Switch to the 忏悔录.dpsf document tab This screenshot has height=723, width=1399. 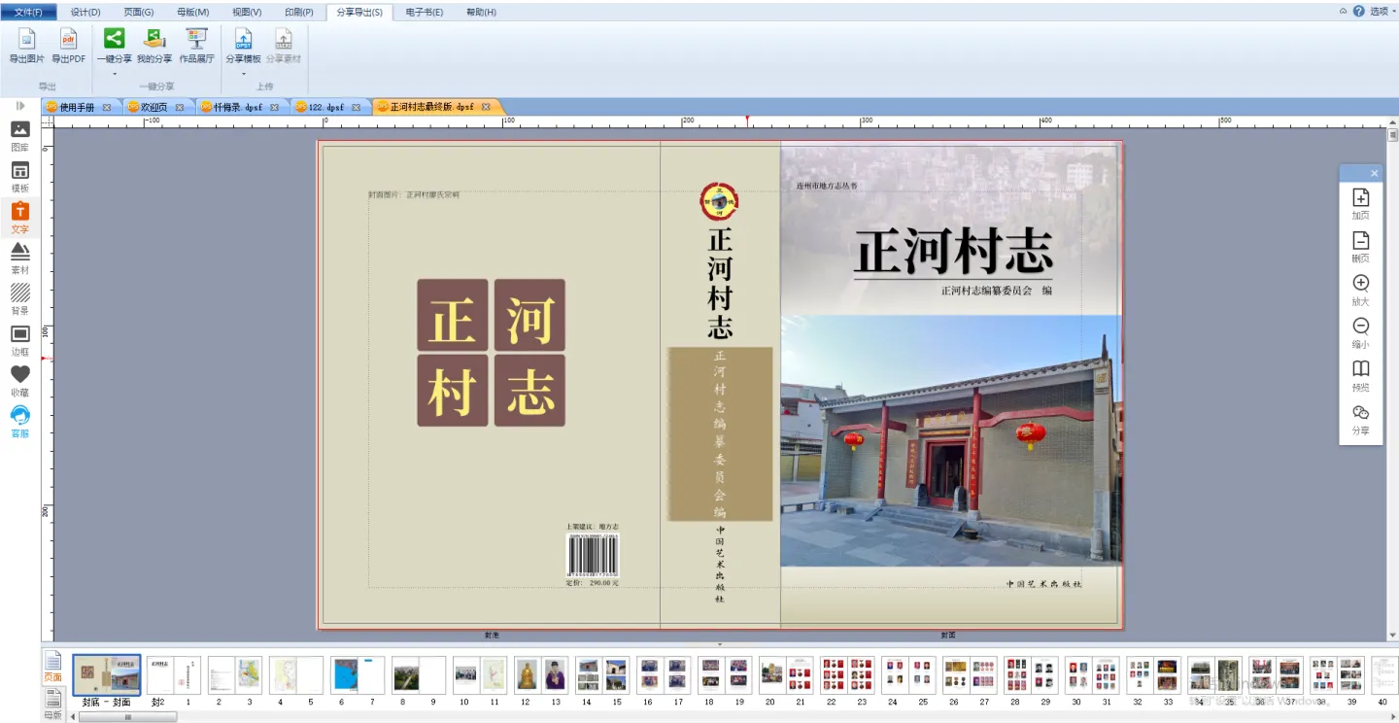(x=238, y=107)
